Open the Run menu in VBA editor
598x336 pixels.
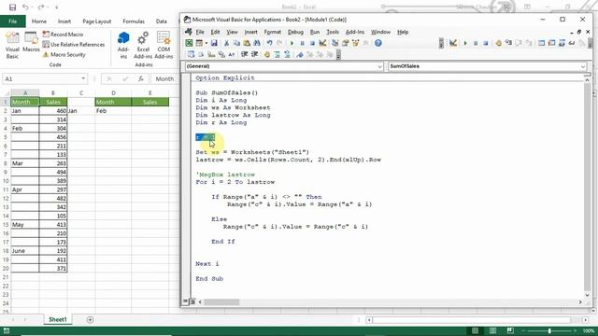pos(315,32)
